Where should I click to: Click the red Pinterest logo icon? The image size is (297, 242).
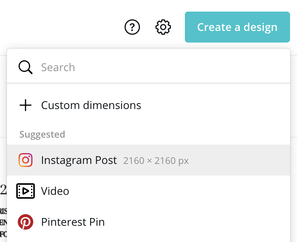click(x=26, y=222)
